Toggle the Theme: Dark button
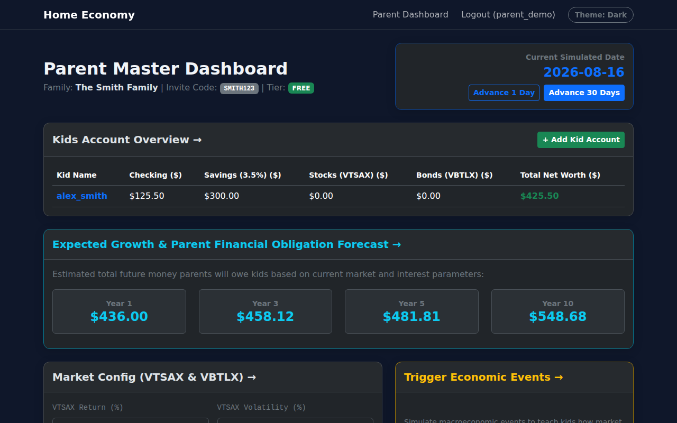The width and height of the screenshot is (677, 423). 601,15
